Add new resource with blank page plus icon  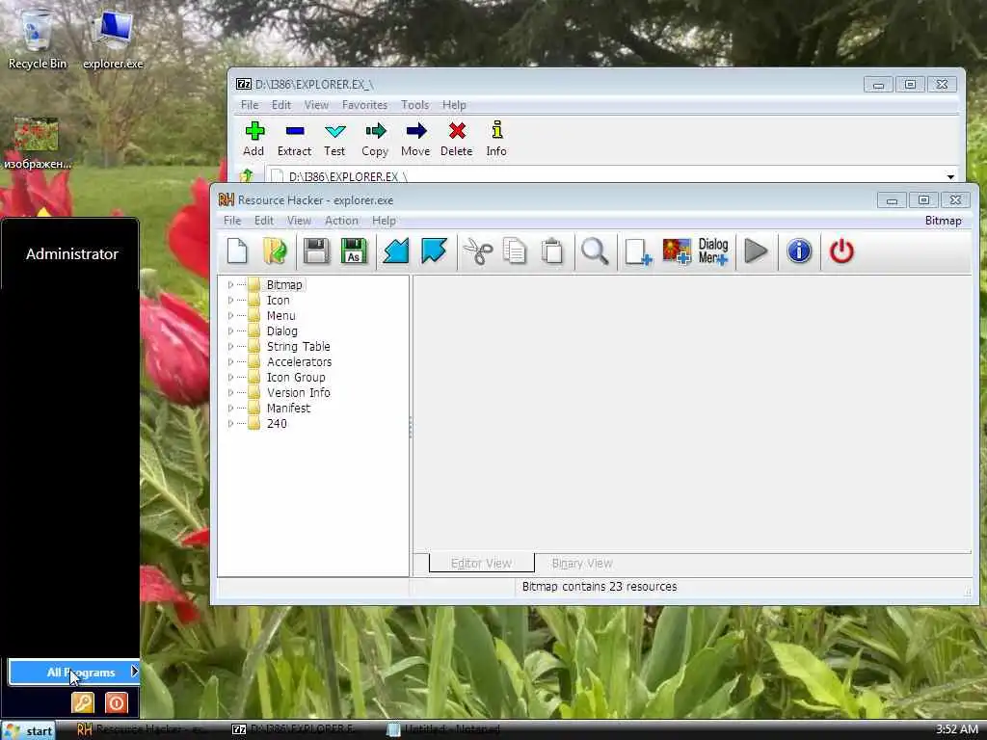638,251
